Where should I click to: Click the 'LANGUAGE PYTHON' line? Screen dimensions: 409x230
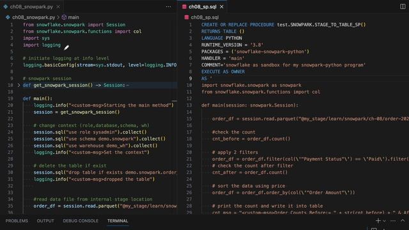point(222,38)
